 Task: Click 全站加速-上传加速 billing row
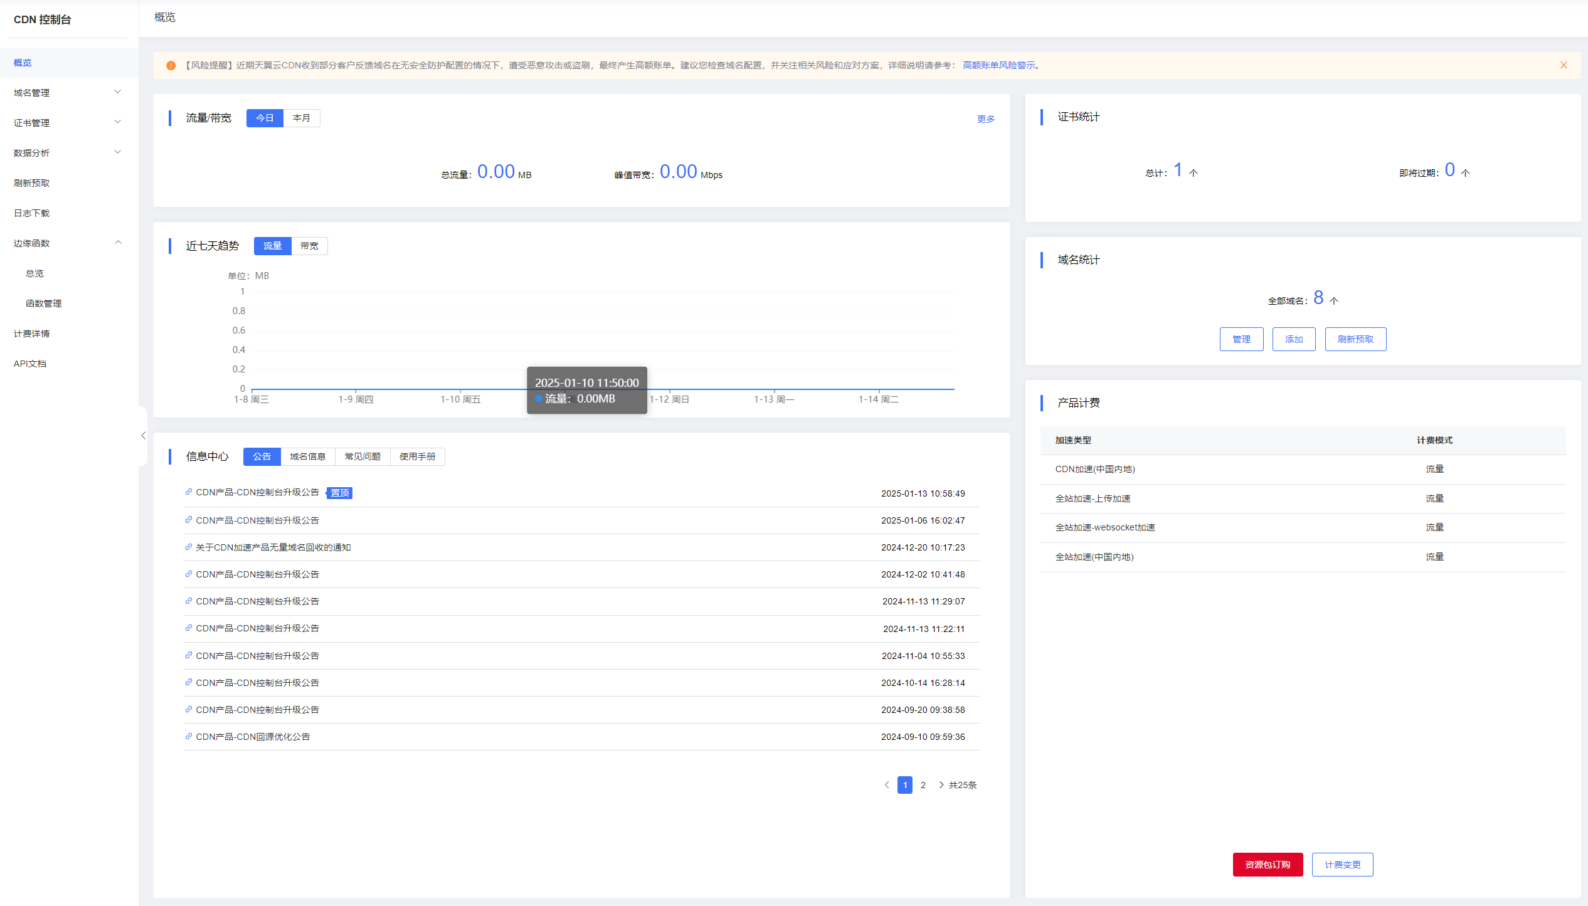coord(1303,499)
